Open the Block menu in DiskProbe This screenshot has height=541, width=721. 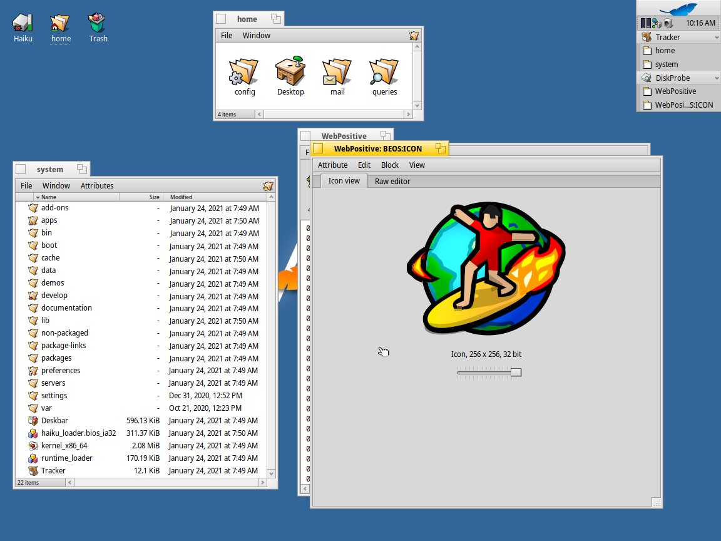[390, 165]
